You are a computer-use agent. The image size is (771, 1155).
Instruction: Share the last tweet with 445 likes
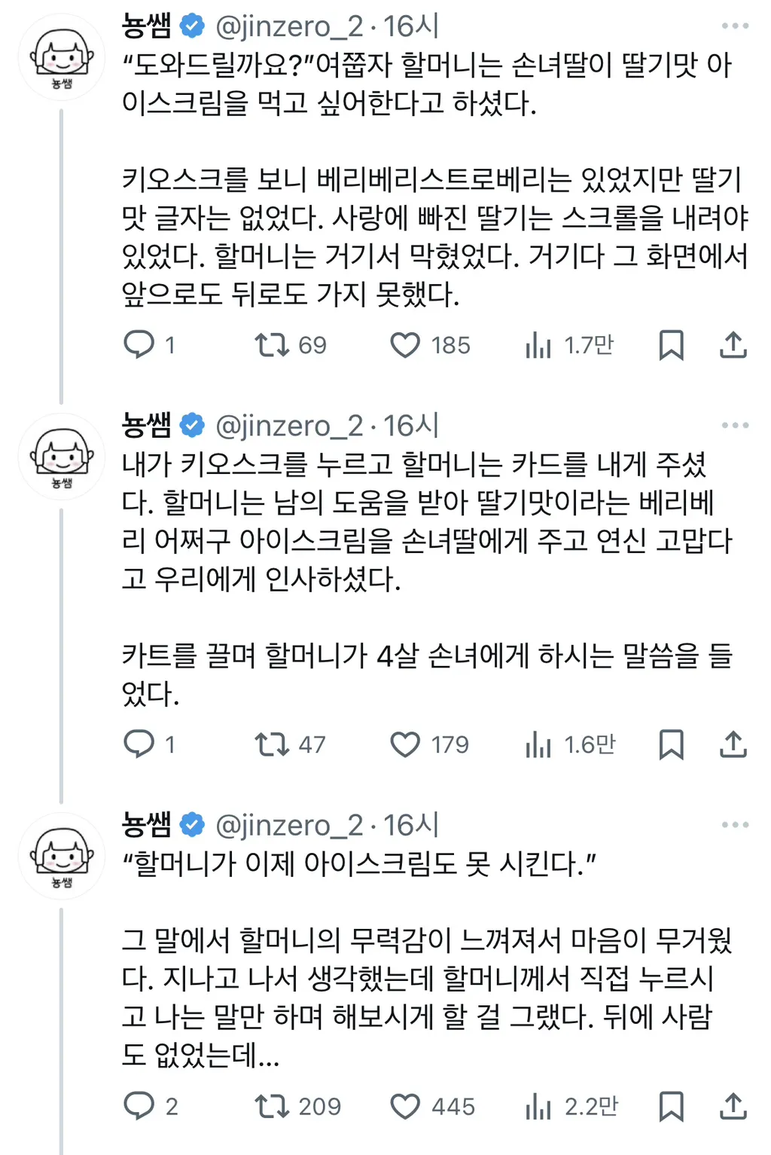pyautogui.click(x=733, y=1106)
